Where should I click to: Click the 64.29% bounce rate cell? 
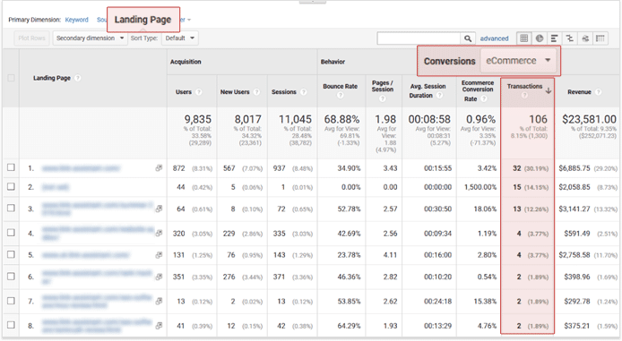(349, 326)
